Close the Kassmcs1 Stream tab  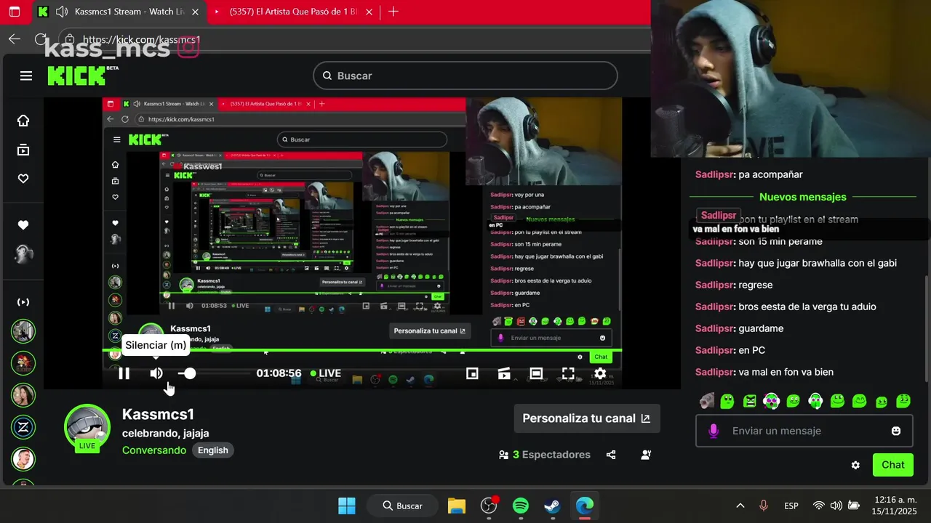tap(194, 12)
